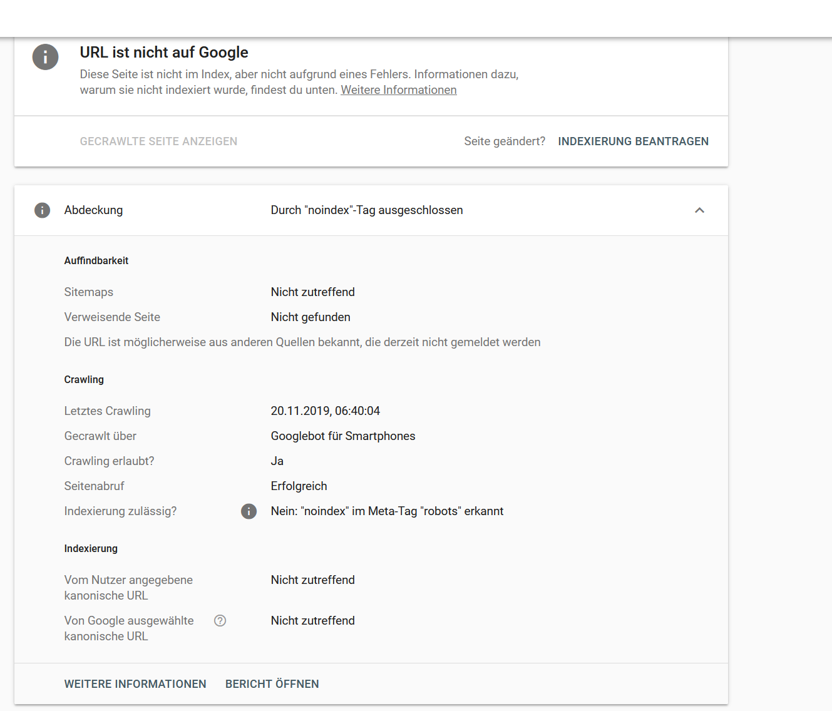Click the "Erfolgreich" Seitenabruf value
832x711 pixels.
coord(299,486)
